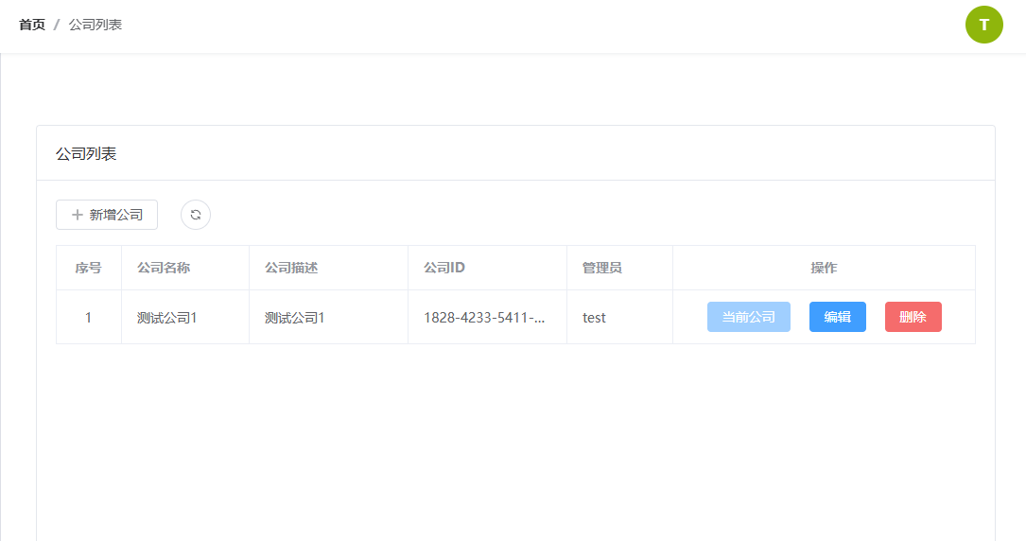Viewport: 1026px width, 541px height.
Task: Click the 新增公司 button
Action: pos(107,215)
